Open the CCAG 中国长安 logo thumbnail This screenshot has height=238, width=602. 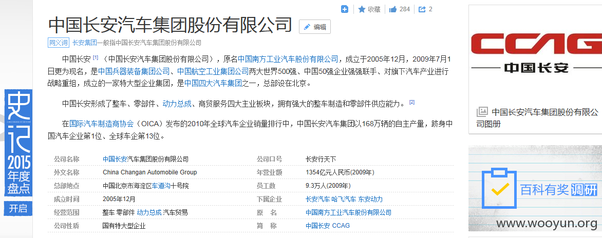(x=536, y=53)
